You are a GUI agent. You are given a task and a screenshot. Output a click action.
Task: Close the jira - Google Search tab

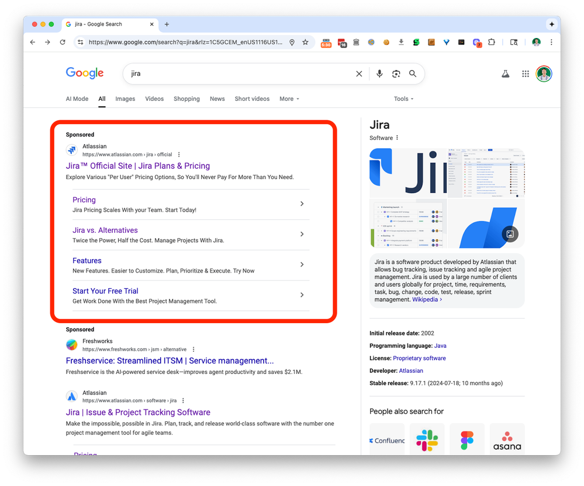tap(151, 24)
